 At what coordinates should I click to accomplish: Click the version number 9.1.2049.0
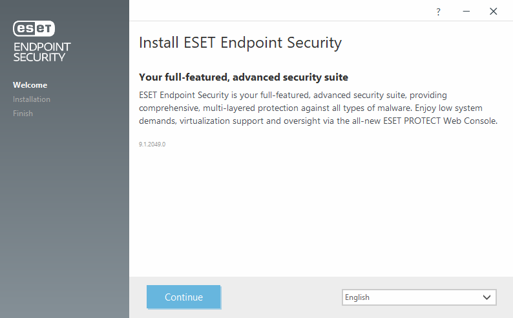click(x=152, y=144)
